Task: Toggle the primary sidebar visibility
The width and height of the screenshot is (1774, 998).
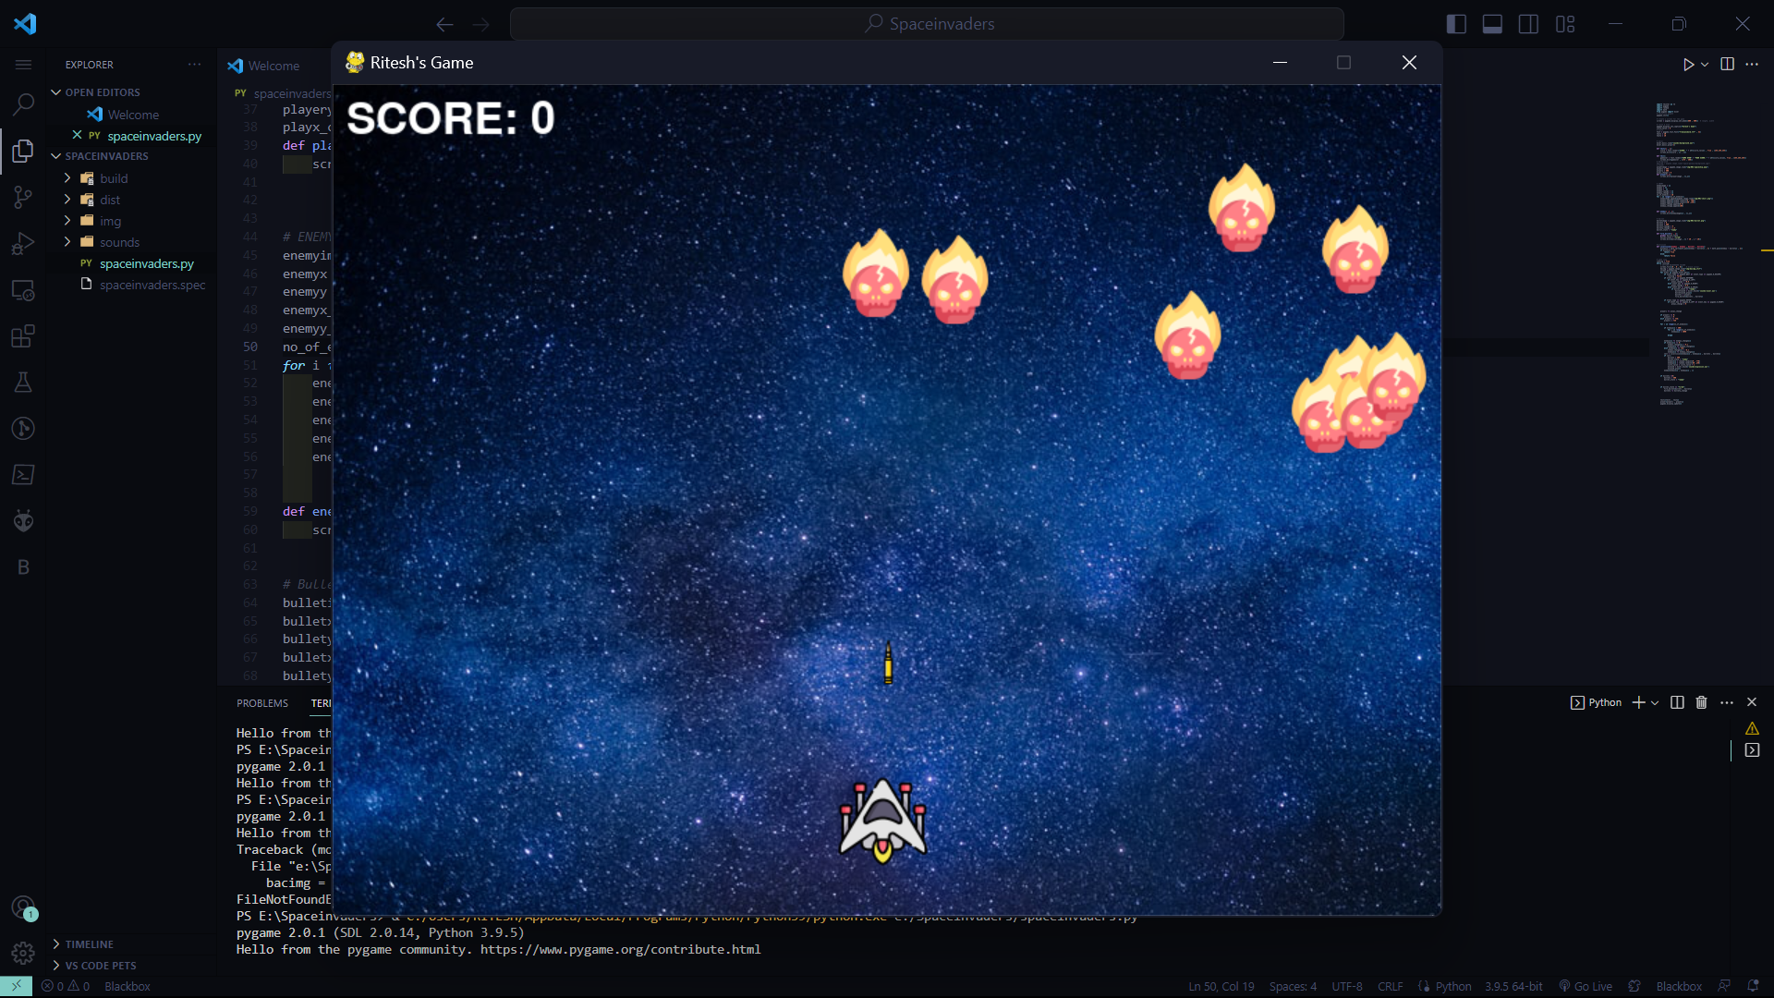Action: [x=1454, y=23]
